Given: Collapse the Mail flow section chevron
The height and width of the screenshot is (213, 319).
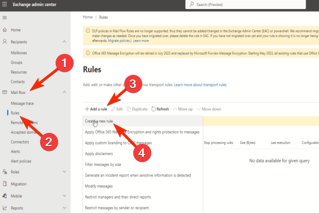Looking at the screenshot, I should click(64, 92).
